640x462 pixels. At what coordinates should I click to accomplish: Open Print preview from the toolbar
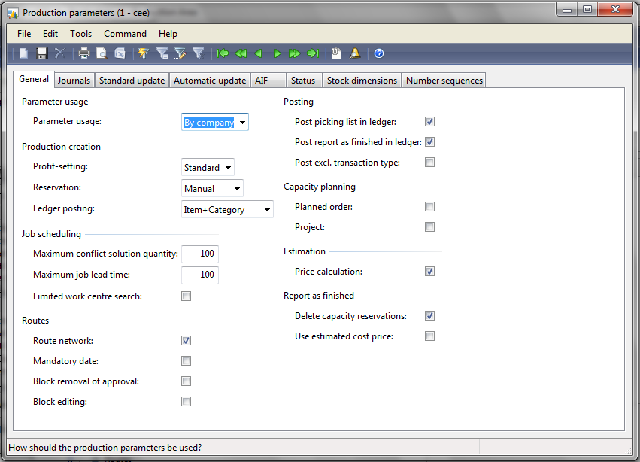point(101,53)
